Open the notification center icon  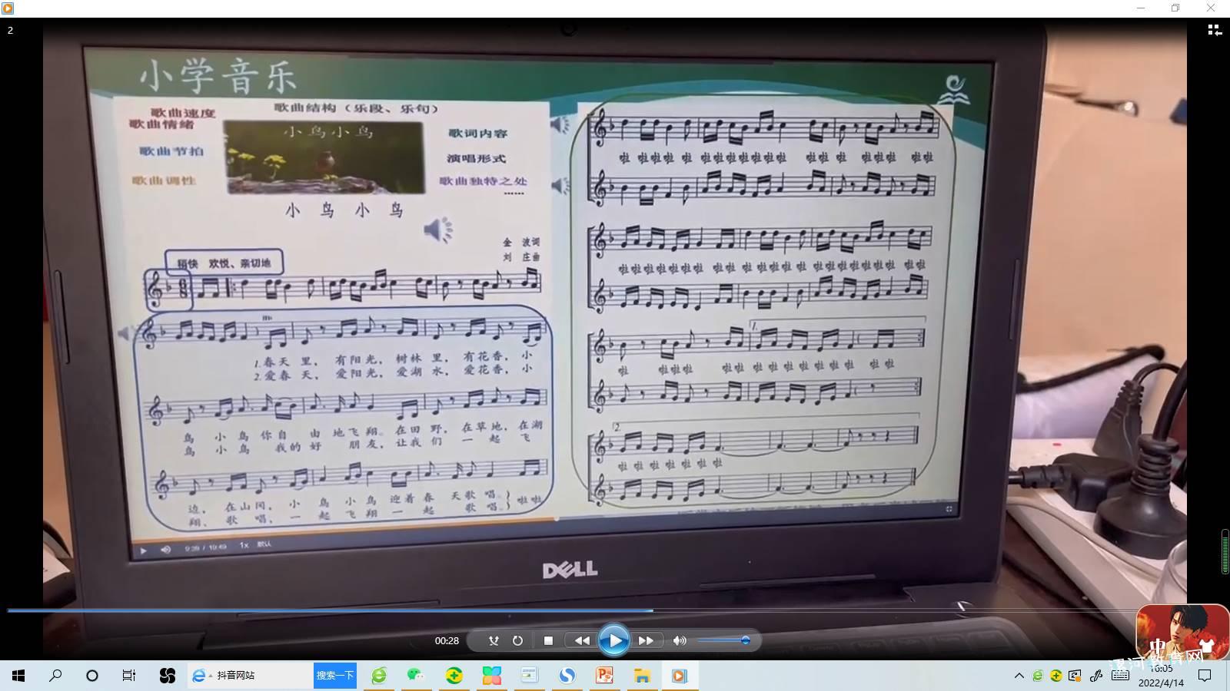click(x=1205, y=676)
